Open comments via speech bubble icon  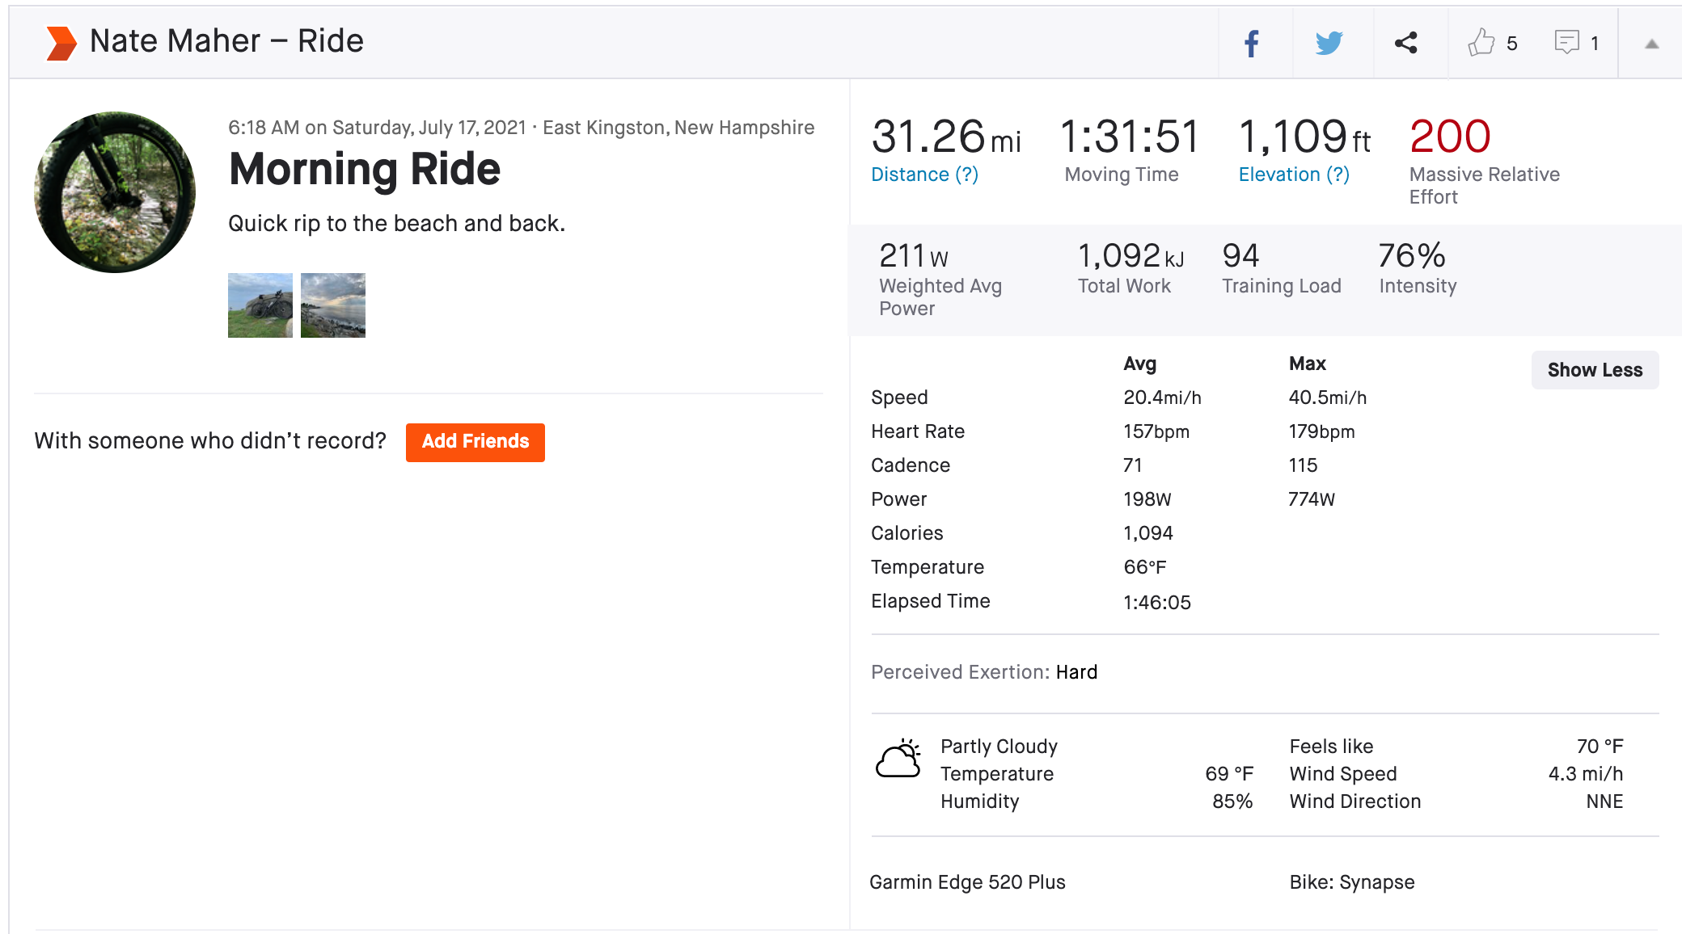tap(1566, 43)
